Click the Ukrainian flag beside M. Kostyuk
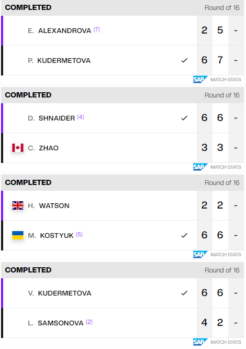Screen dimensions: 246x349 click(18, 235)
